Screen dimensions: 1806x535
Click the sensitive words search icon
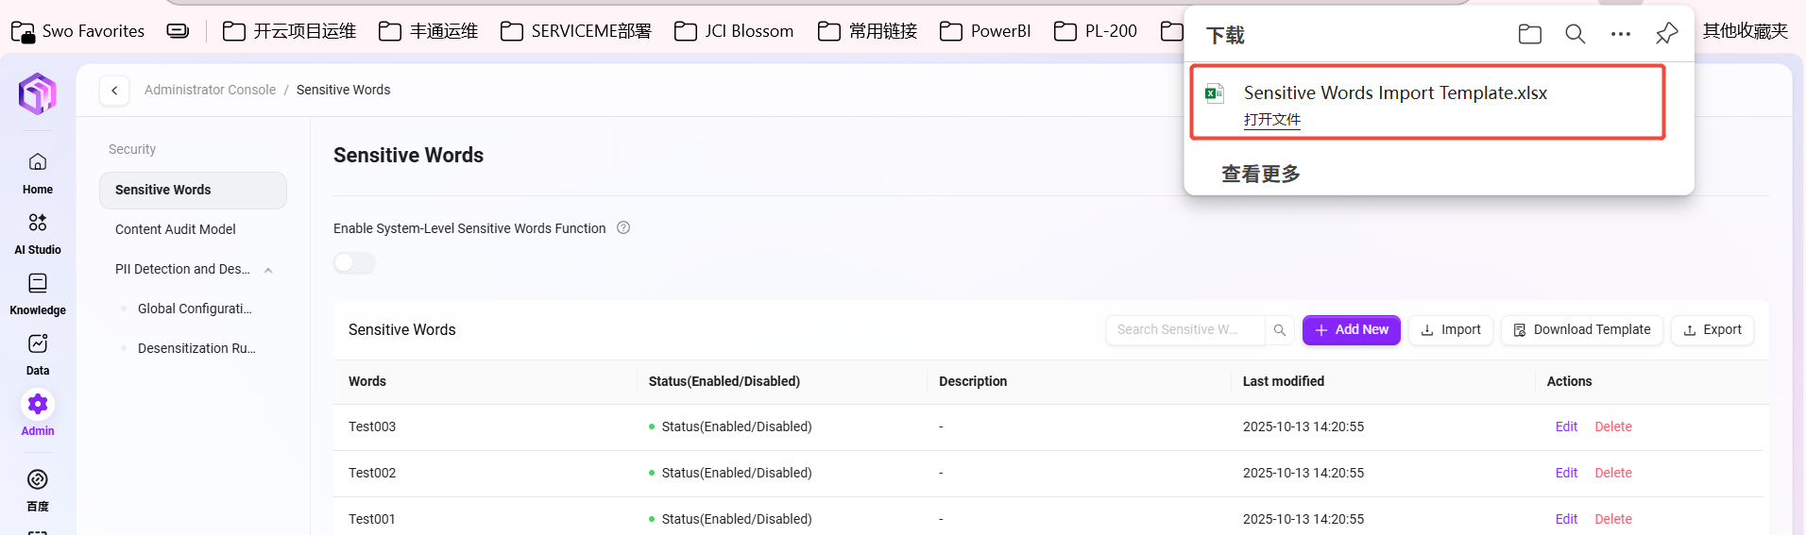(x=1280, y=330)
